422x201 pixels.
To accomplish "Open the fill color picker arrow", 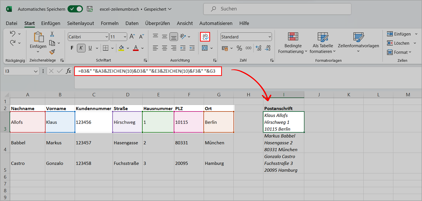I will coord(128,48).
